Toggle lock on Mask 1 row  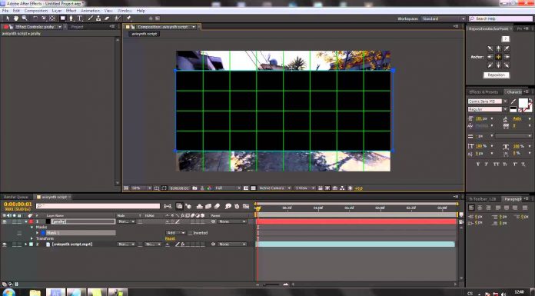point(19,233)
